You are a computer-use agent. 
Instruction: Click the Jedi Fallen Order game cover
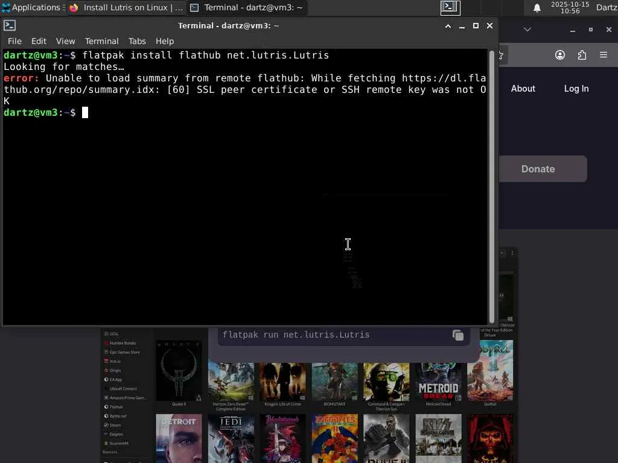pyautogui.click(x=231, y=438)
